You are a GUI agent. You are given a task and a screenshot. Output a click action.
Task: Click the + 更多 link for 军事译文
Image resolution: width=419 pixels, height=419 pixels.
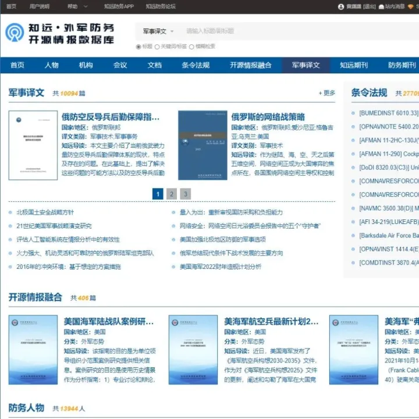pos(326,93)
